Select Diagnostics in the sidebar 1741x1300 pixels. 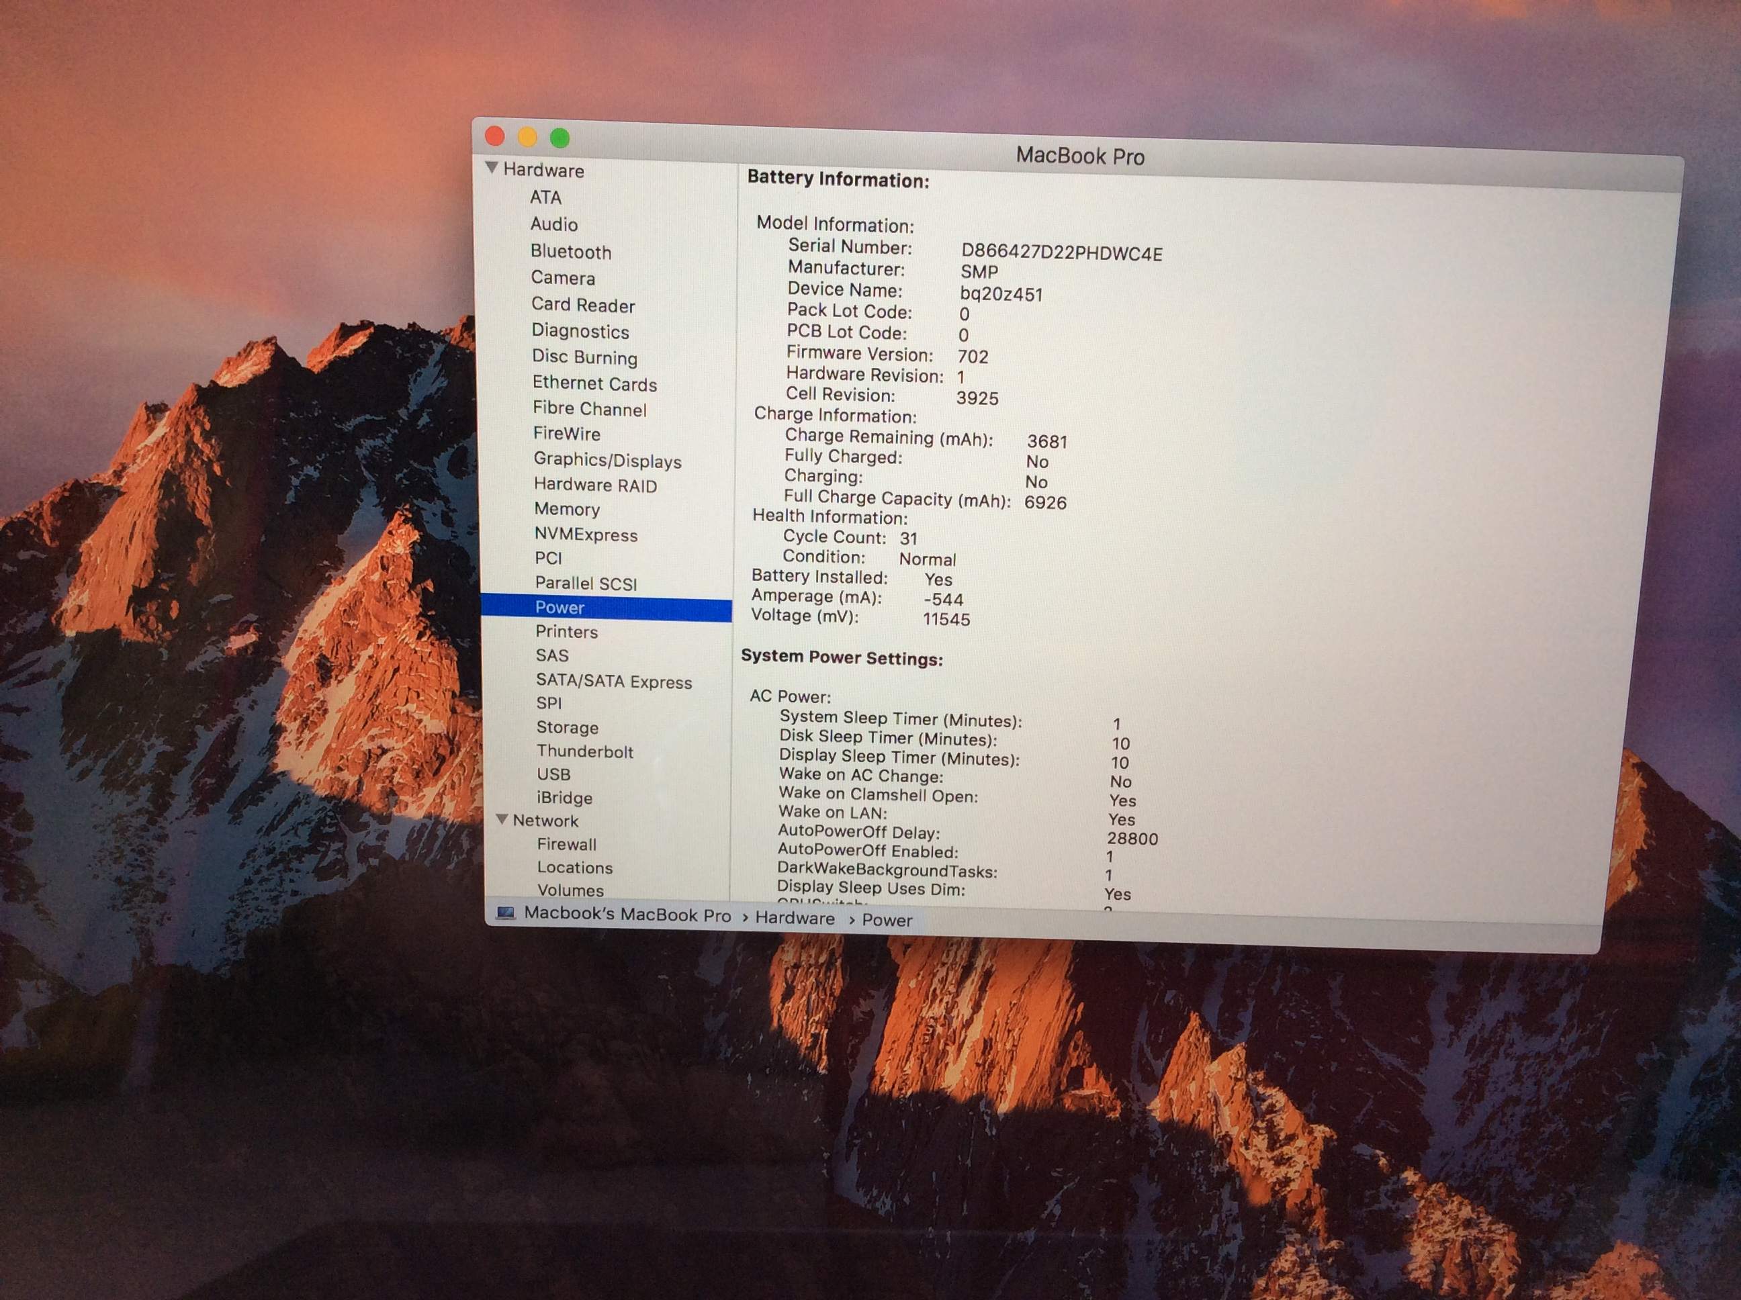(x=581, y=331)
